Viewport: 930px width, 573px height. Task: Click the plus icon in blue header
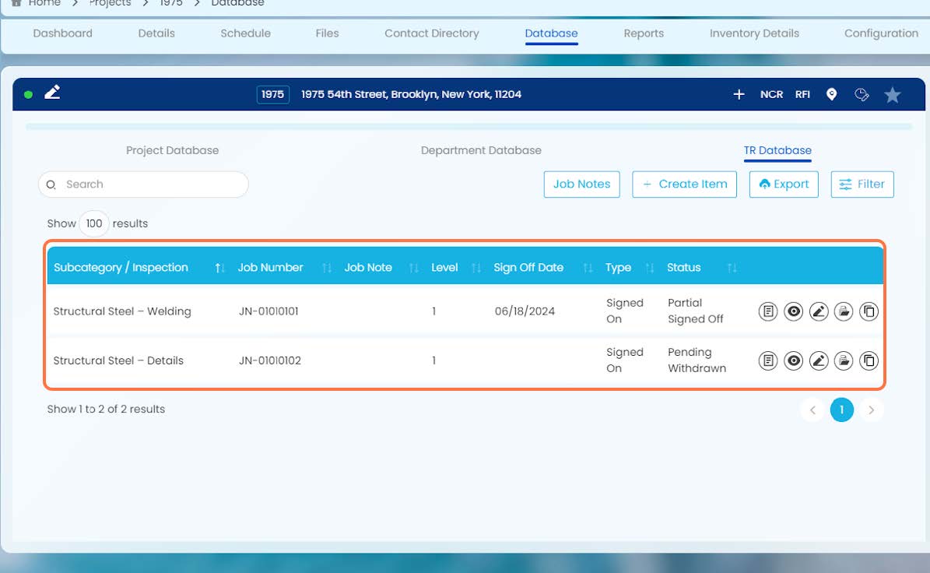(x=739, y=94)
